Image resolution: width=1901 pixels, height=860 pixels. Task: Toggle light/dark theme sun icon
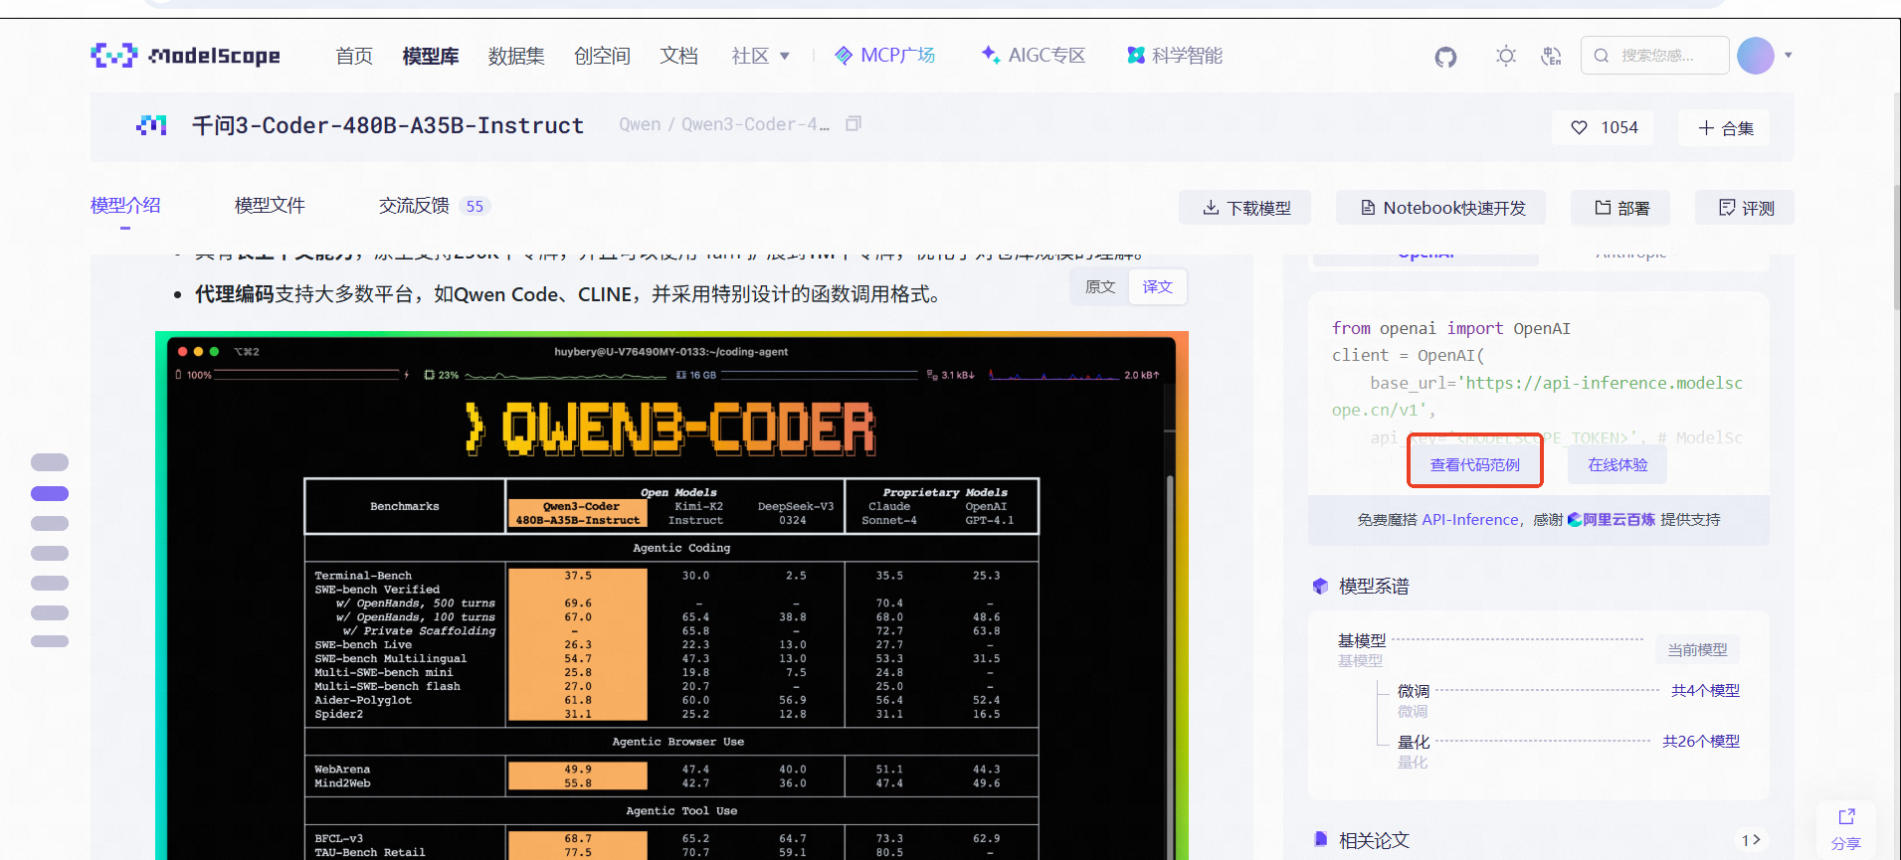(x=1506, y=56)
